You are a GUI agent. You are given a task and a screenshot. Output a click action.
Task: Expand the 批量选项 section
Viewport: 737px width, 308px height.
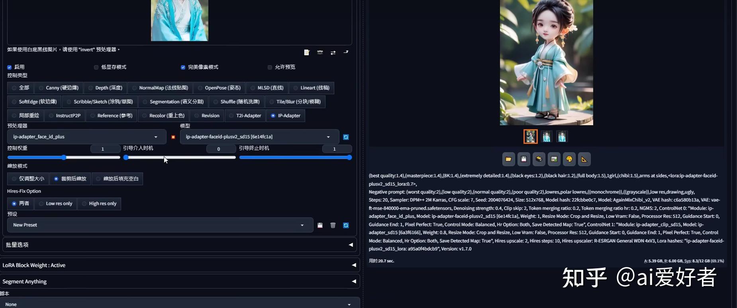click(179, 245)
